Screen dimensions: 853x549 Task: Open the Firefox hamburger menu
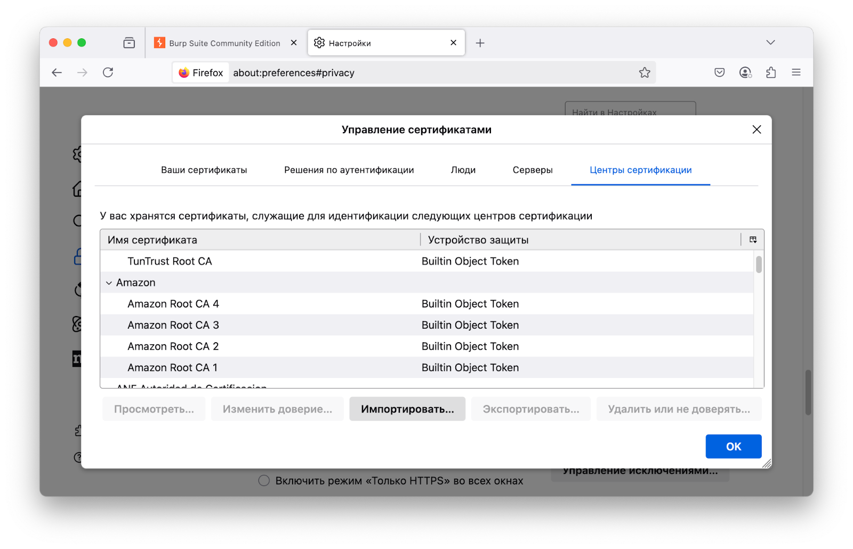point(796,72)
